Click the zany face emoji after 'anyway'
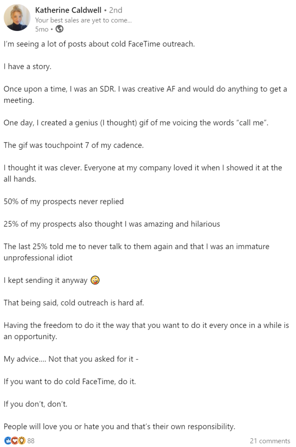296x447 pixels. [x=95, y=280]
